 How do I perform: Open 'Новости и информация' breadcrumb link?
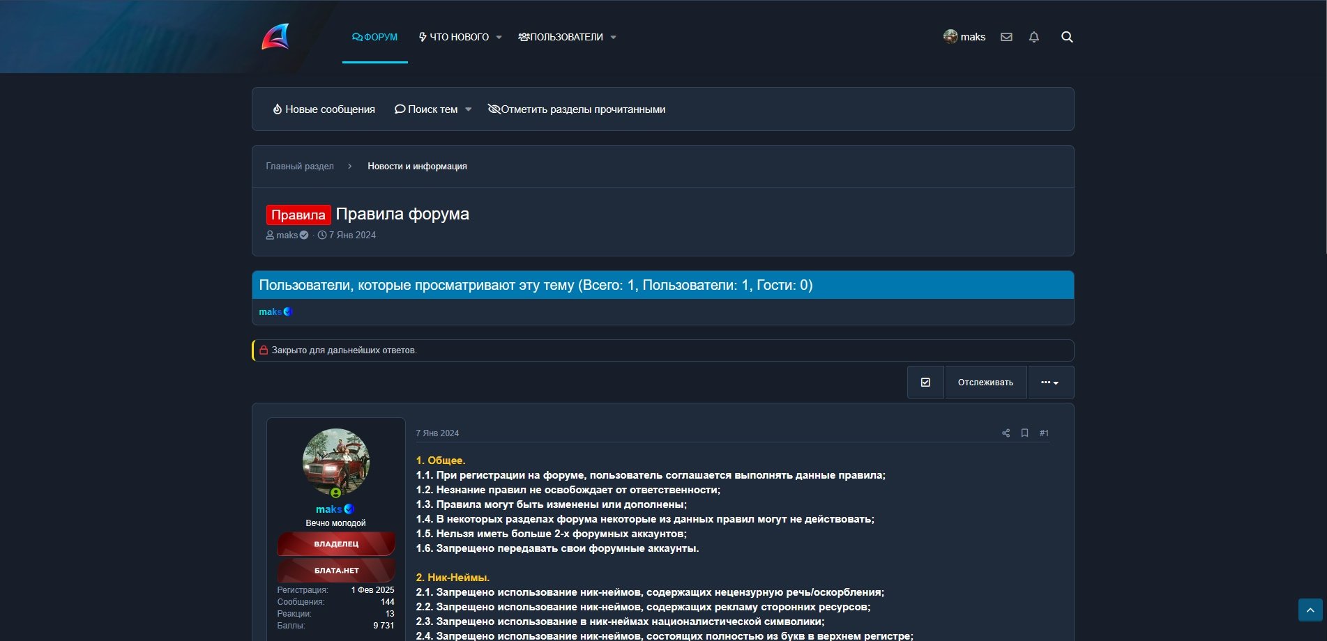coord(417,167)
